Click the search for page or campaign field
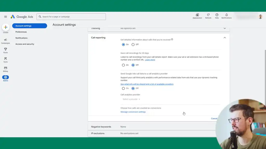Viewport: 266px width, 149px height. click(71, 17)
